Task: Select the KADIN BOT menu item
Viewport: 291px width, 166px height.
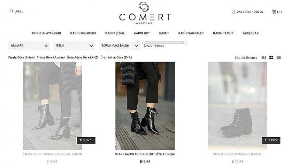Action: [x=142, y=33]
